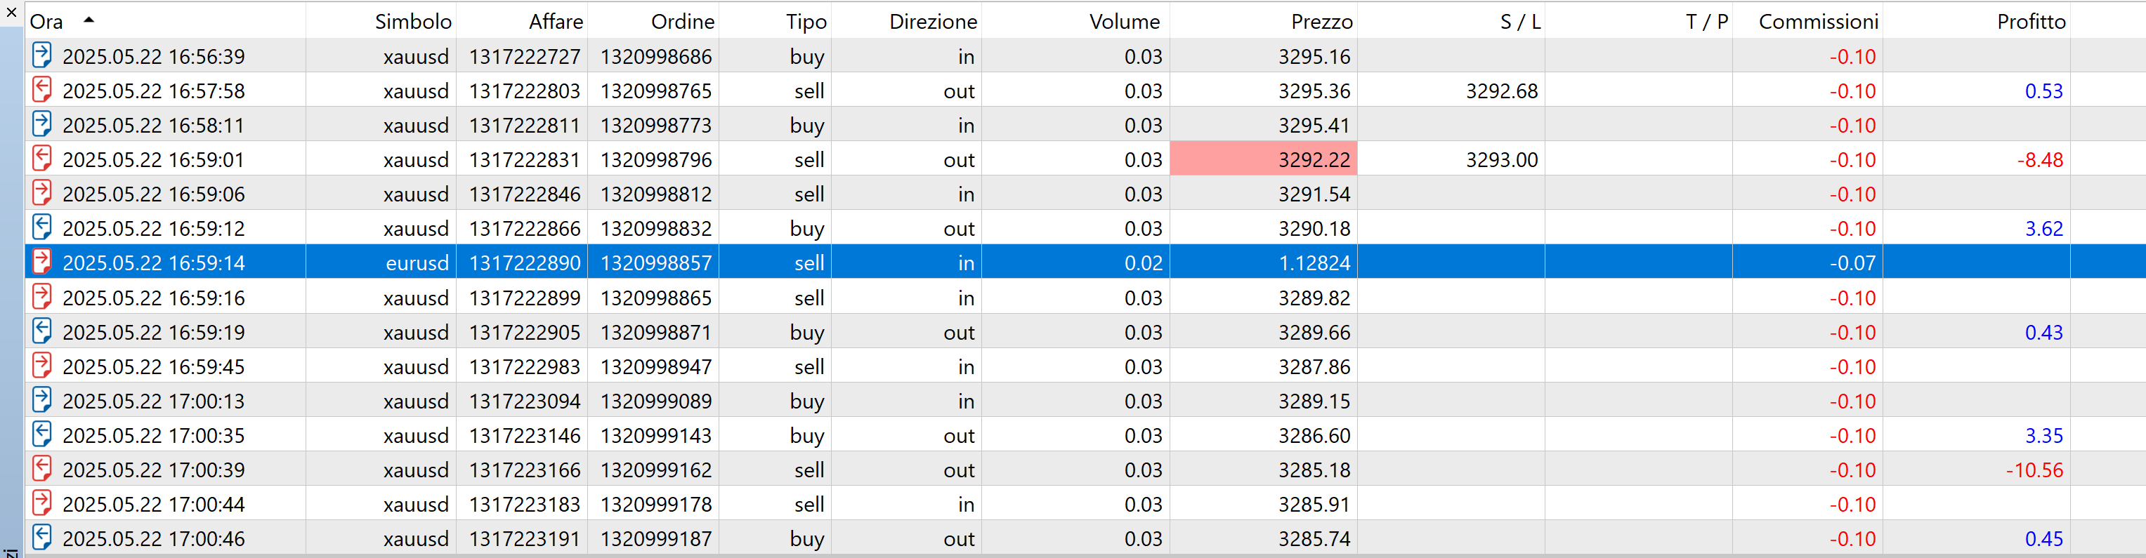Close the history panel with the X

point(12,13)
